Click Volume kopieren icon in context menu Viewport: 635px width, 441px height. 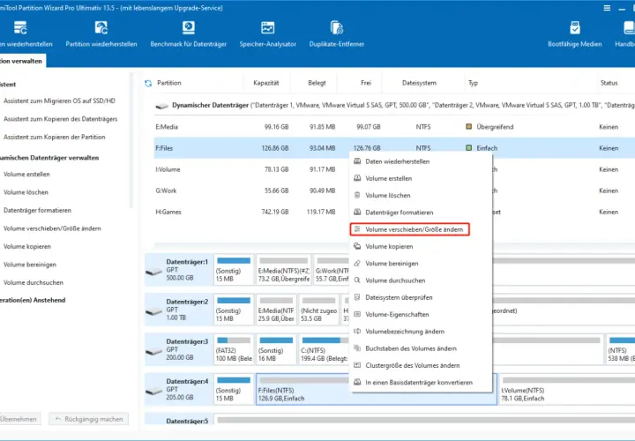point(357,246)
